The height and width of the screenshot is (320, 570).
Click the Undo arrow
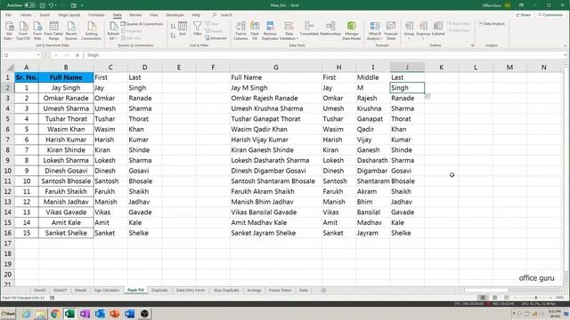52,5
